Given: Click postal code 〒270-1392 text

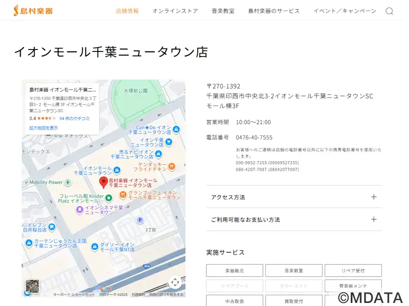Looking at the screenshot, I should 223,86.
